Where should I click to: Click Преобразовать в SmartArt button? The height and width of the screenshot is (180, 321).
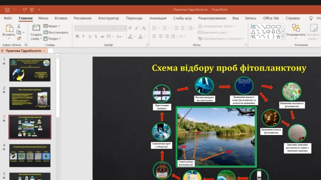[221, 38]
